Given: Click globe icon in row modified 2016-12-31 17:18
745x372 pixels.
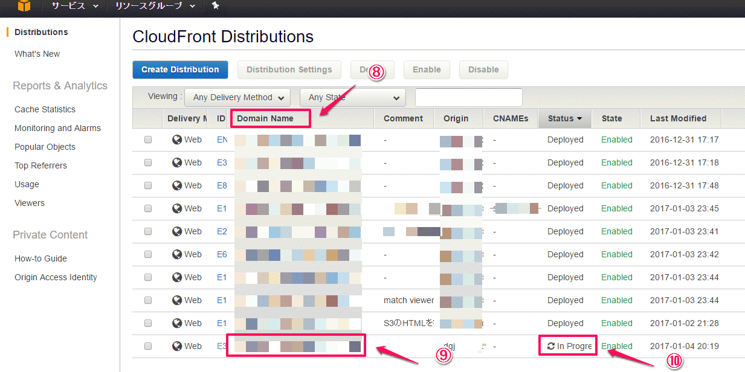Looking at the screenshot, I should 177,162.
